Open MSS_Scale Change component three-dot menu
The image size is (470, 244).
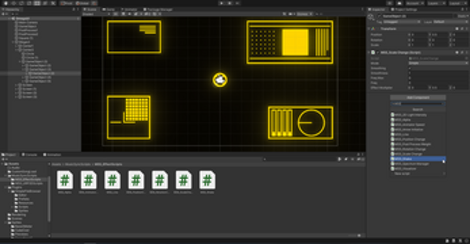click(466, 52)
